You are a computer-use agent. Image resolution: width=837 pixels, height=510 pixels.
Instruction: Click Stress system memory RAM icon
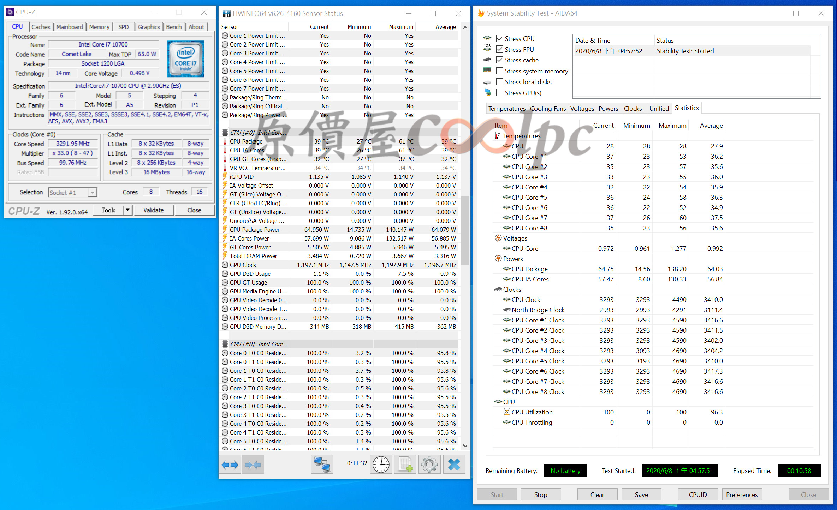(487, 70)
